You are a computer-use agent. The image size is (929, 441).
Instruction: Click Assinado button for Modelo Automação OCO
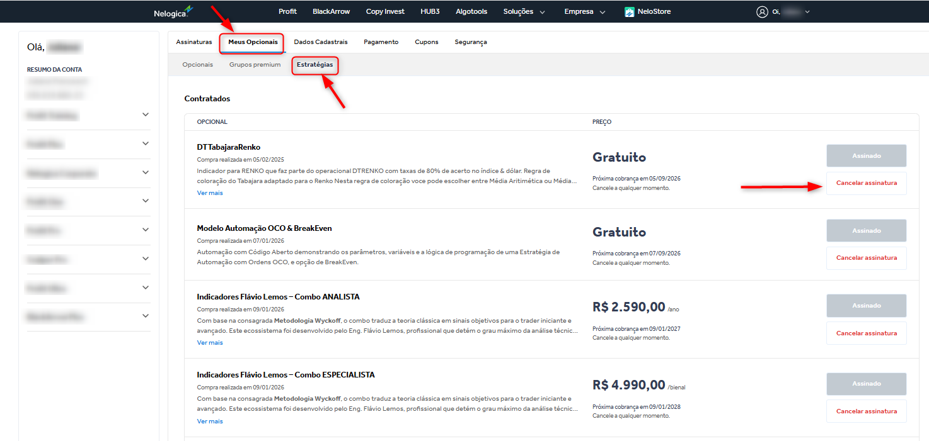(x=867, y=231)
